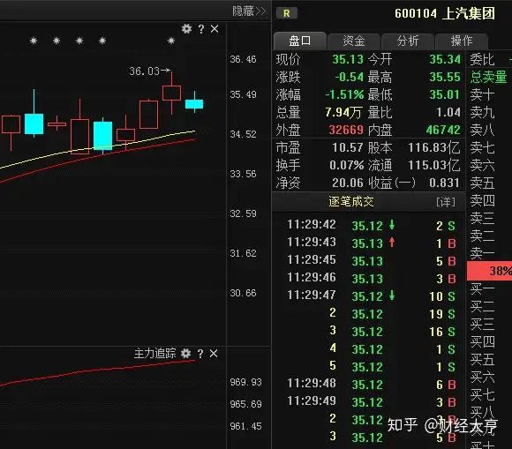Click the 涨跌 value -0.54
This screenshot has height=449, width=512.
[x=349, y=77]
